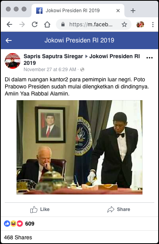Share the post
Screen dimensions: 159x244
click(118, 209)
